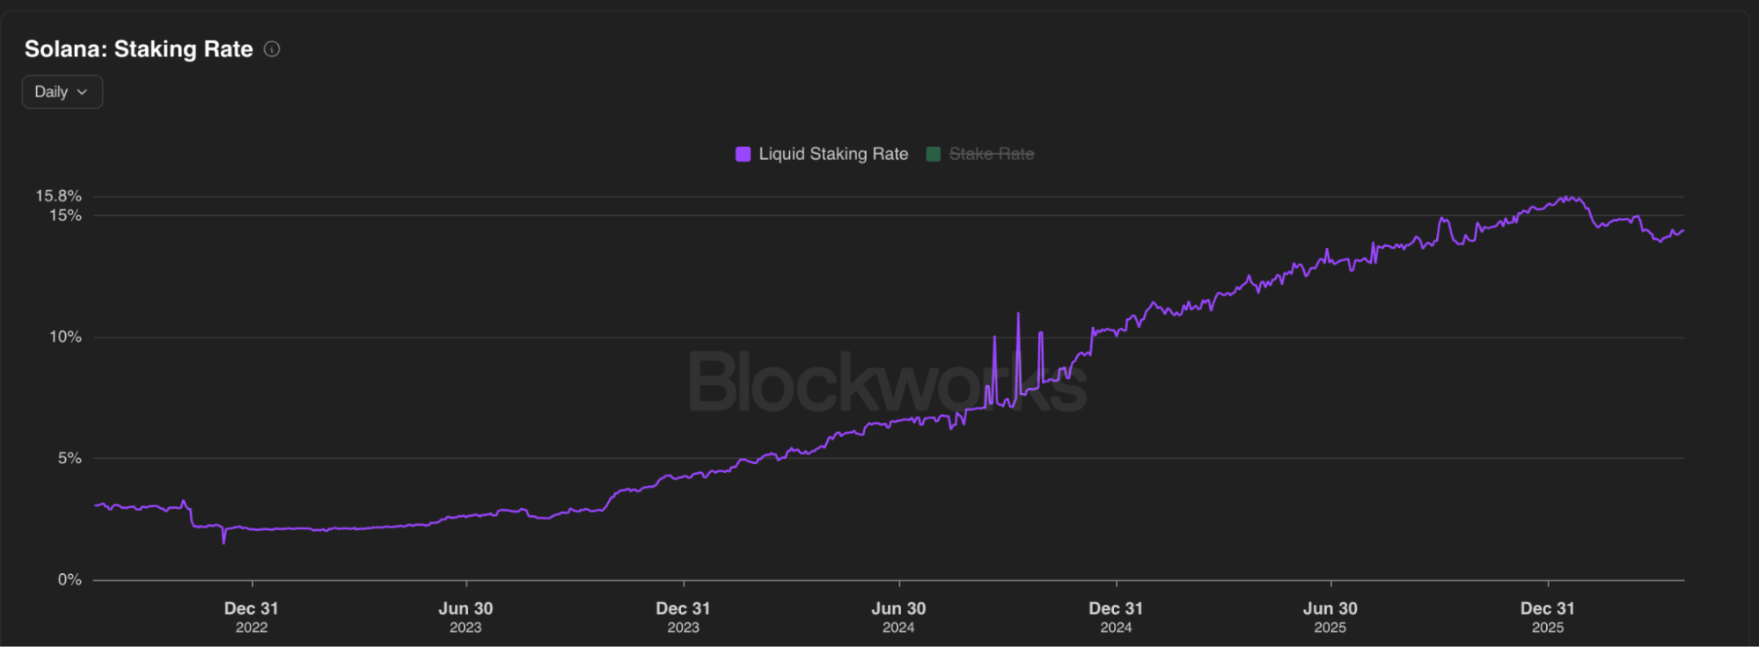Click the 10% y-axis label
The width and height of the screenshot is (1759, 647).
65,337
